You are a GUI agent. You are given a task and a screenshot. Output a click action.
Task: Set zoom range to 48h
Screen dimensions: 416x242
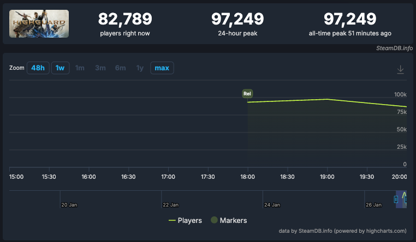(38, 68)
